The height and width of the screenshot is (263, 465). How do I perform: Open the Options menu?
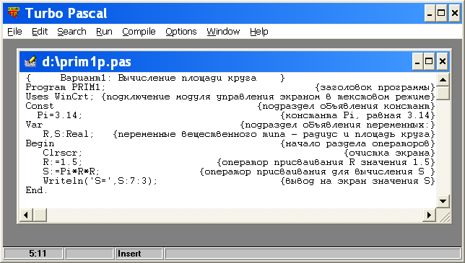click(181, 32)
